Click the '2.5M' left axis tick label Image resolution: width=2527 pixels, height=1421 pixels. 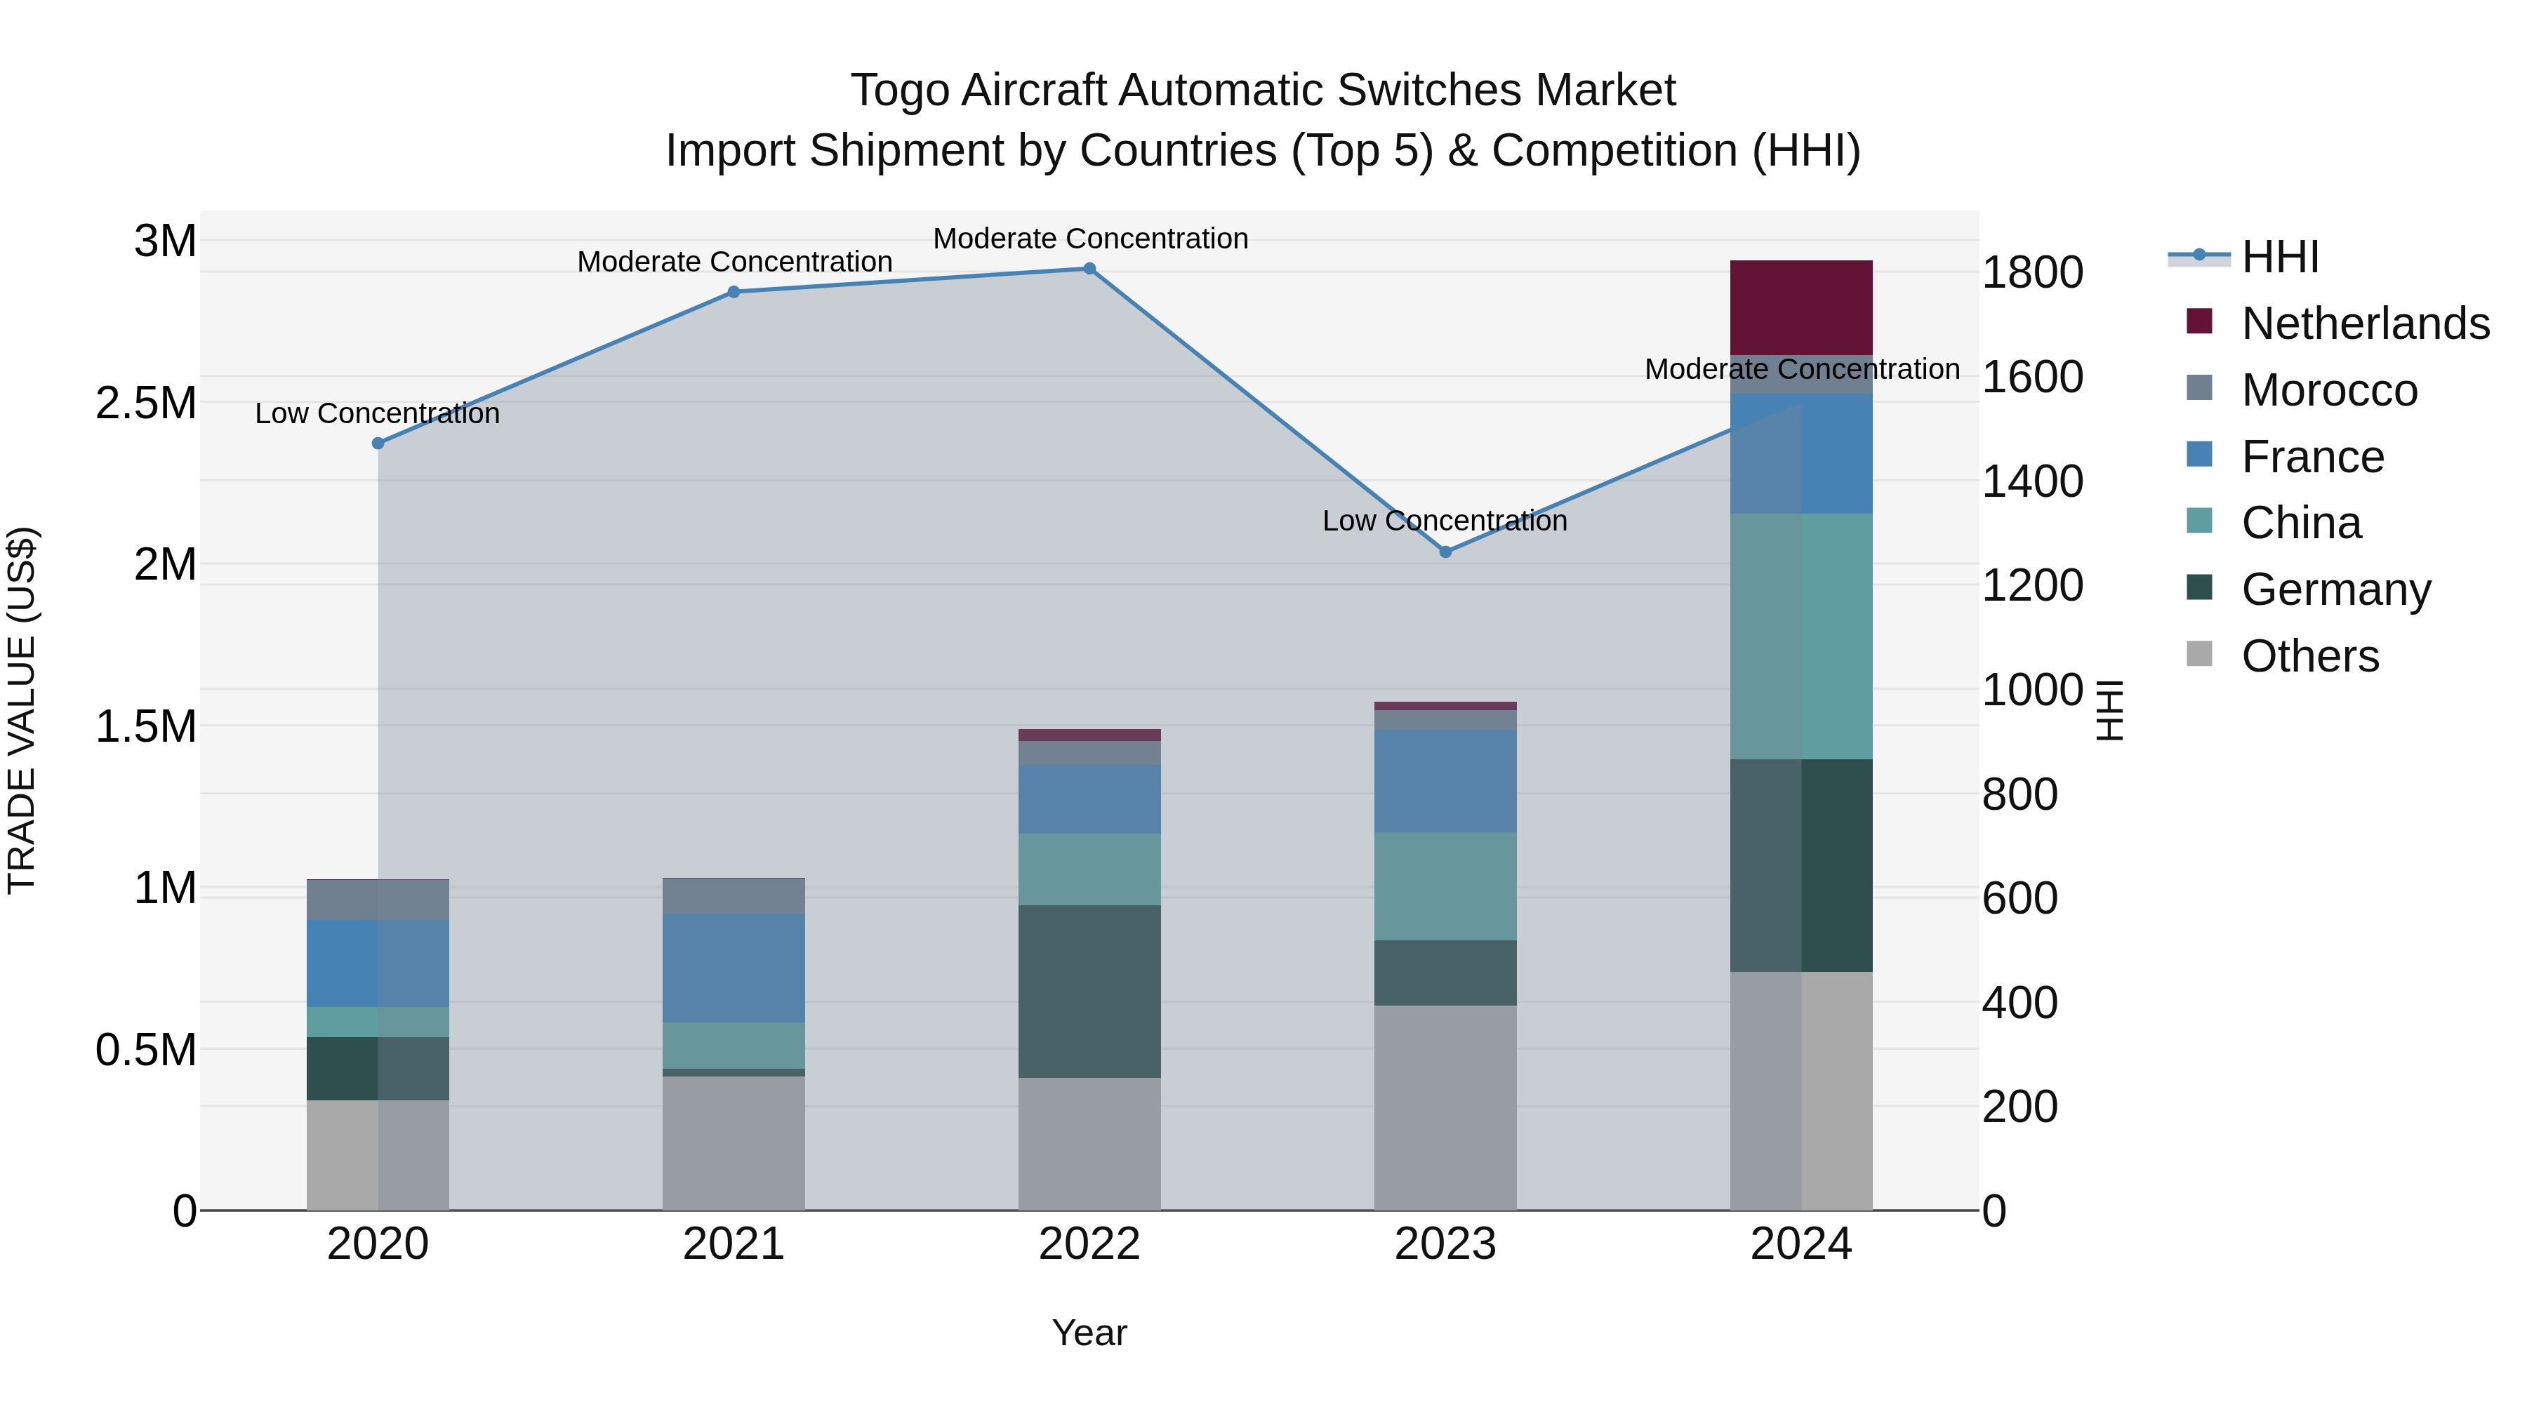(x=146, y=403)
